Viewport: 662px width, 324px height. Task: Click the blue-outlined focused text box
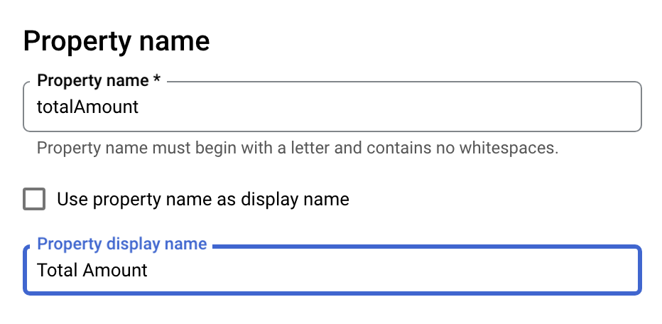(332, 270)
